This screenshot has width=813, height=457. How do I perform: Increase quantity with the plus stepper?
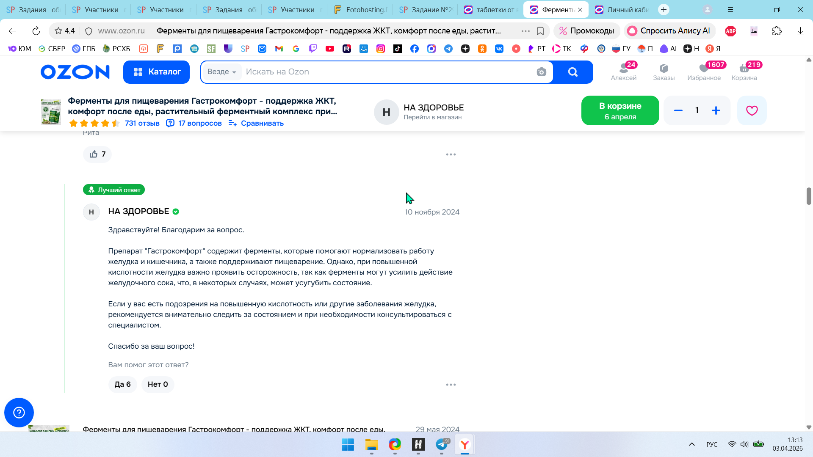coord(716,110)
